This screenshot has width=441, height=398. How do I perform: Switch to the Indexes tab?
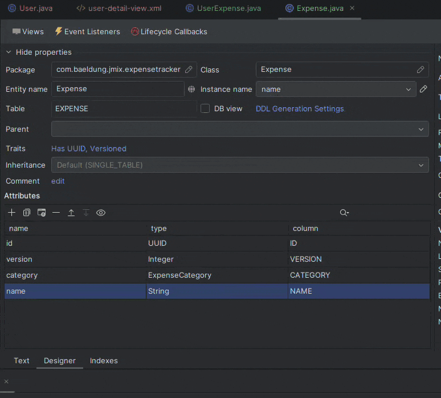(x=104, y=360)
